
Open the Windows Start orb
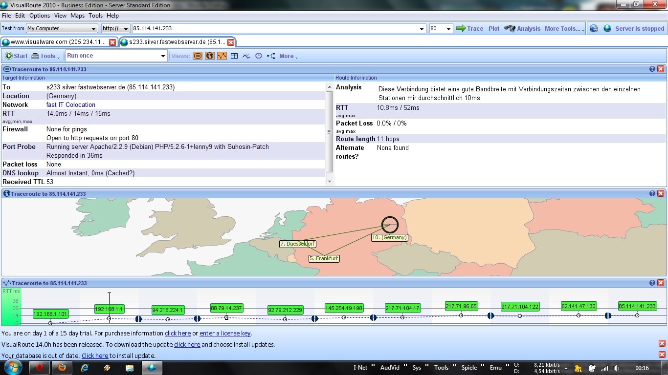(12, 367)
